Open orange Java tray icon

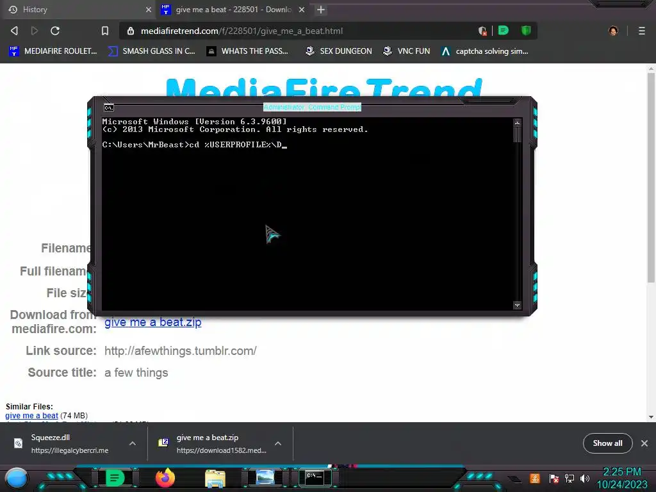(535, 478)
